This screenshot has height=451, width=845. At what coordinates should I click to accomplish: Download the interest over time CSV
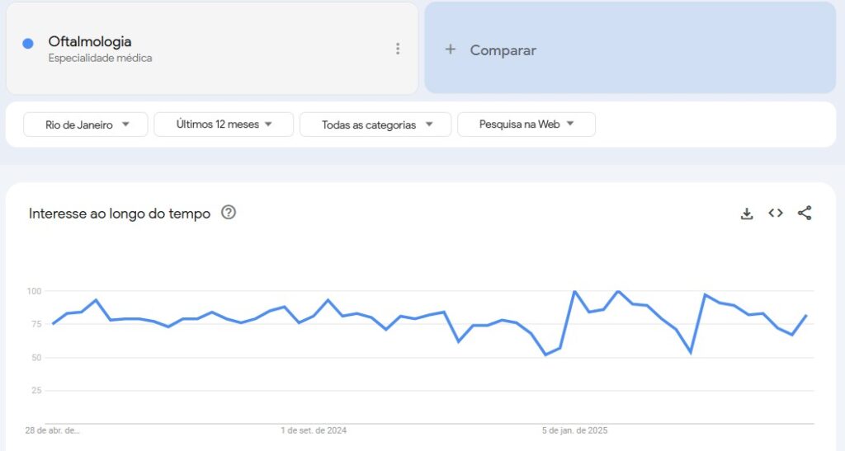point(746,214)
